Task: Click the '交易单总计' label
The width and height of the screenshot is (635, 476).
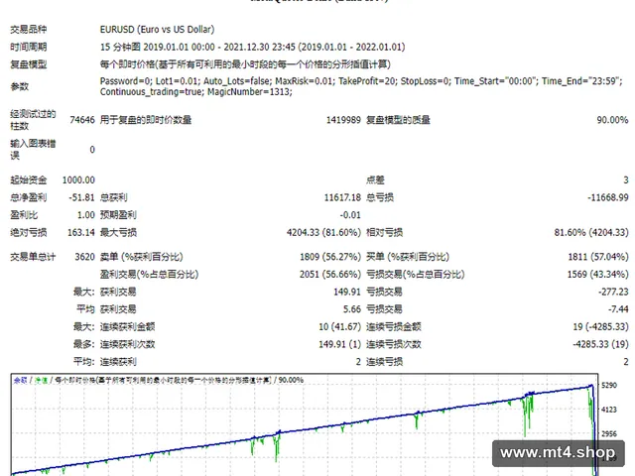Action: click(33, 257)
